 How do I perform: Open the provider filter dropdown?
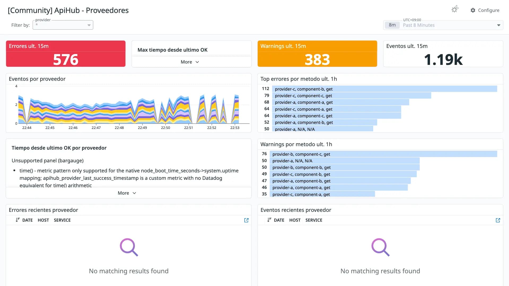[63, 25]
